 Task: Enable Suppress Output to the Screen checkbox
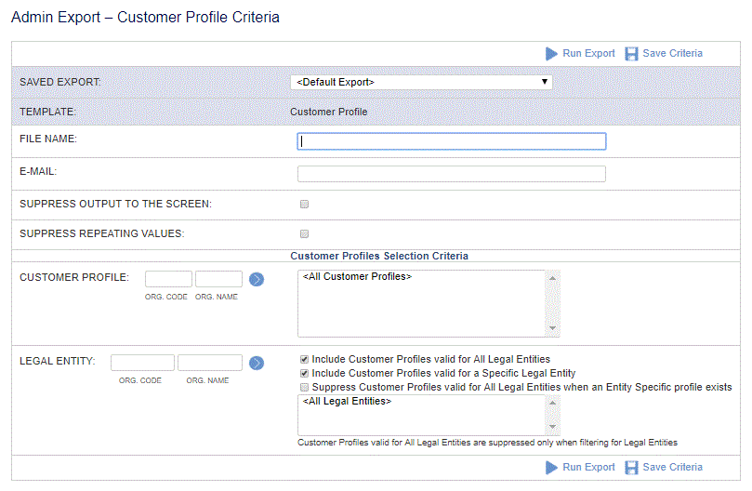click(x=304, y=205)
